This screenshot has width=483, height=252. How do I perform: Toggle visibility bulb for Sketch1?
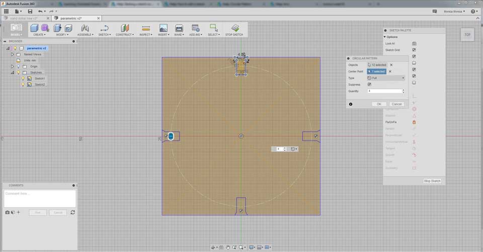click(23, 78)
